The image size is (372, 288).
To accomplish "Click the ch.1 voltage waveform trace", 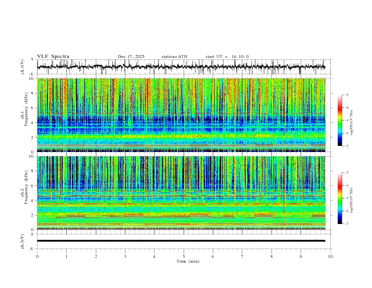I will point(181,67).
